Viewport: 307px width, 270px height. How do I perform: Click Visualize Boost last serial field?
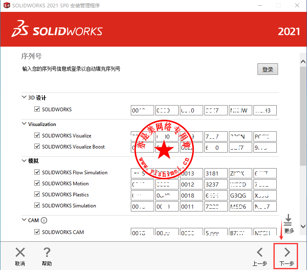(x=265, y=147)
